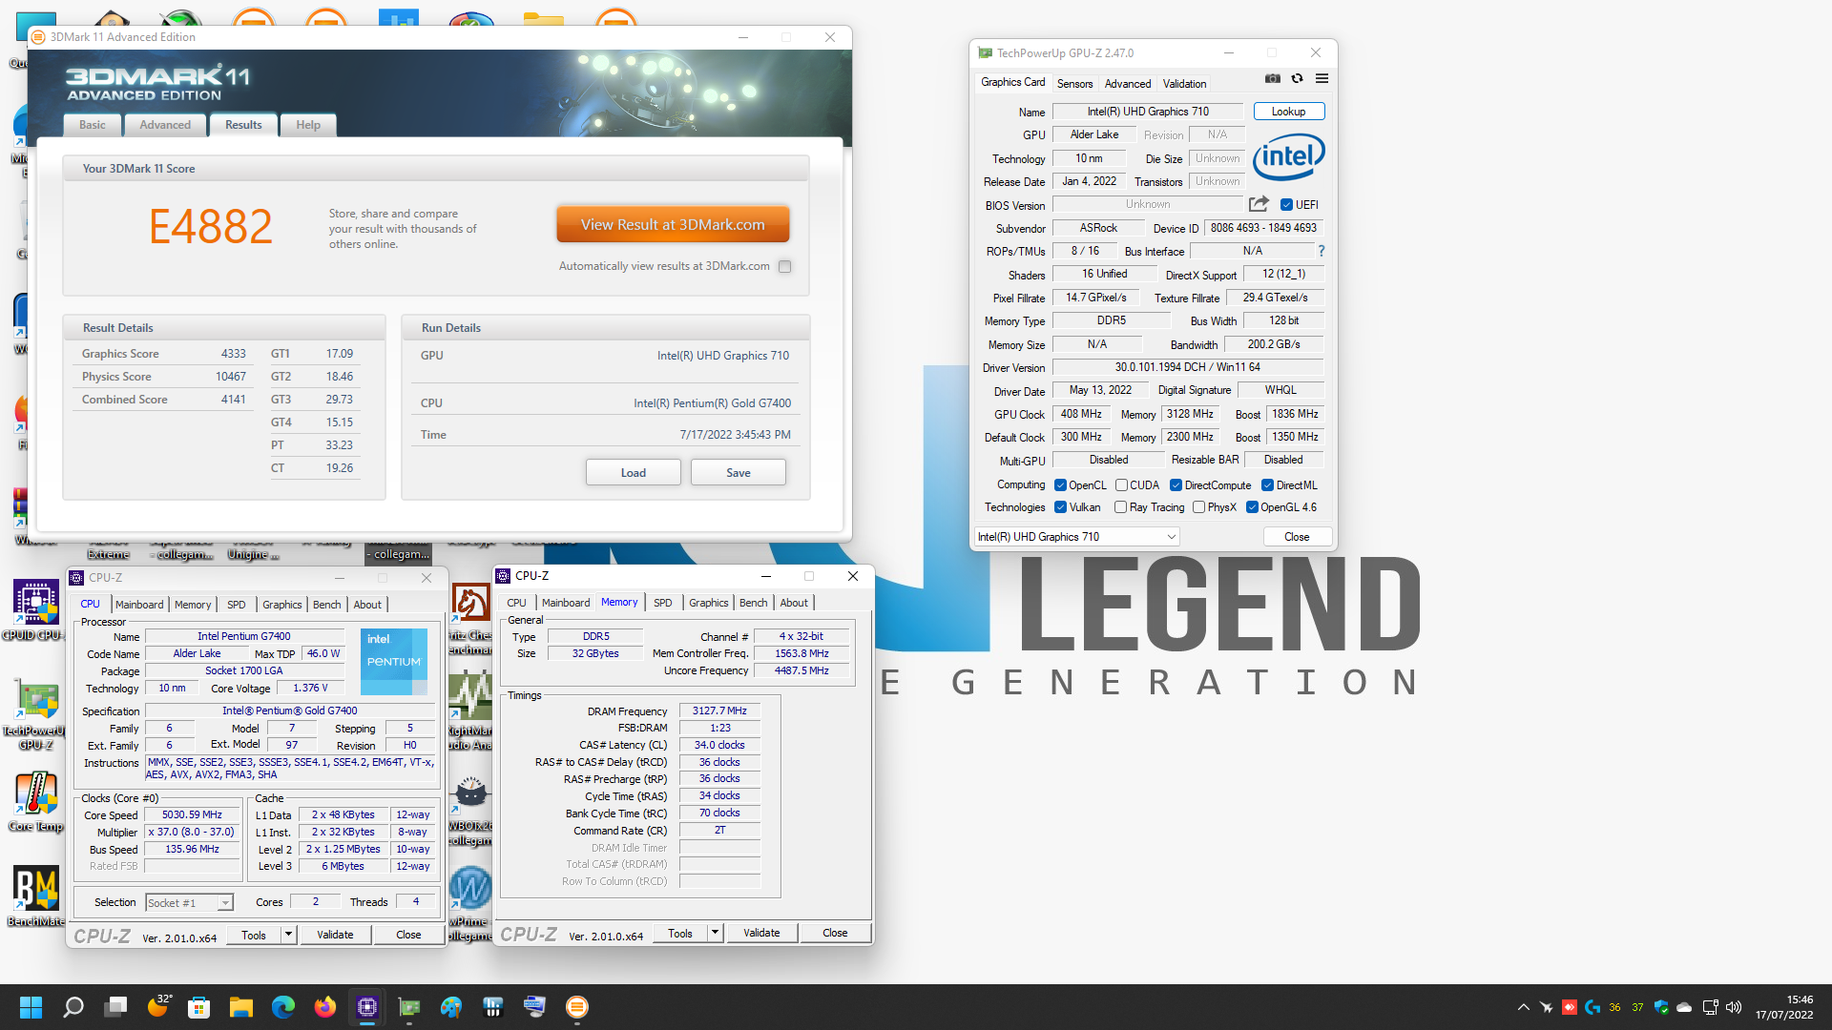
Task: Open the GPU selection dropdown in GPU-Z
Action: coord(1076,537)
